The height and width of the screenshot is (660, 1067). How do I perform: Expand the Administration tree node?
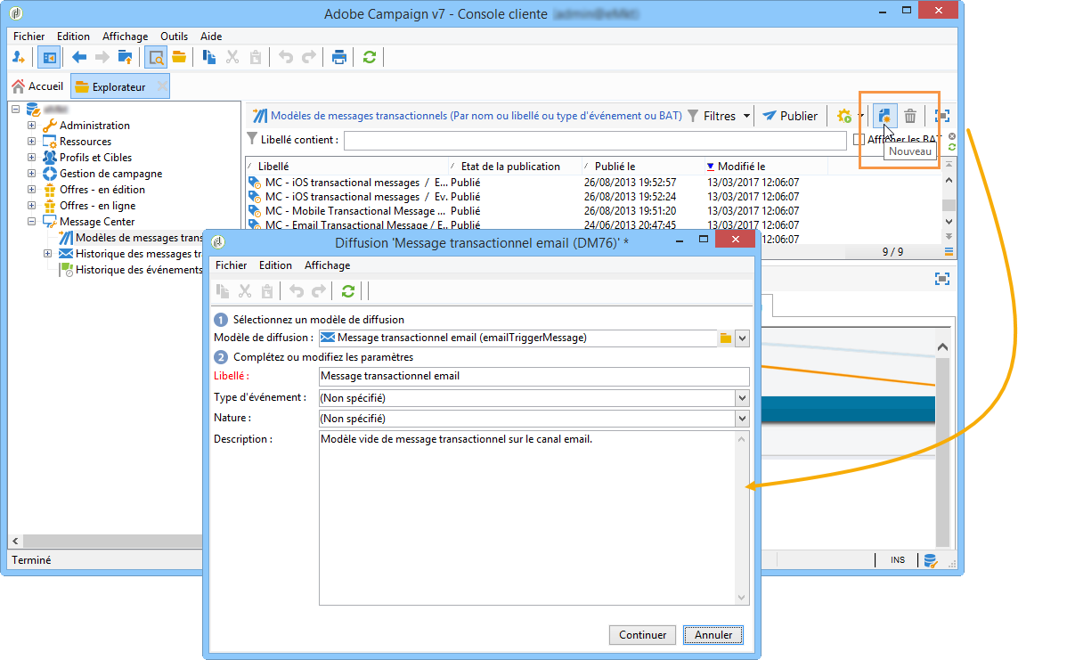pyautogui.click(x=31, y=126)
